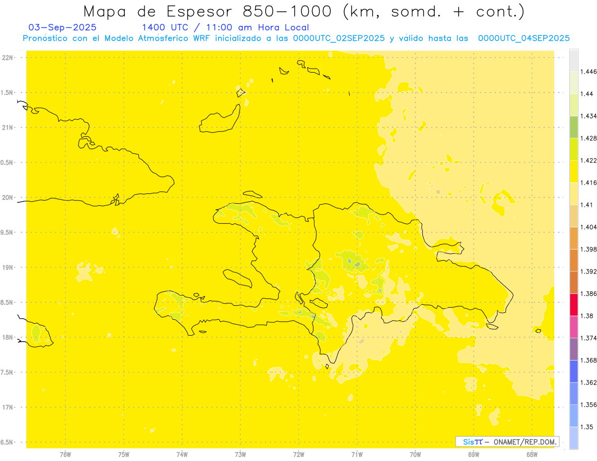Viewport: 597px width, 461px height.
Task: Click the longitude label 74W
Action: [x=182, y=455]
